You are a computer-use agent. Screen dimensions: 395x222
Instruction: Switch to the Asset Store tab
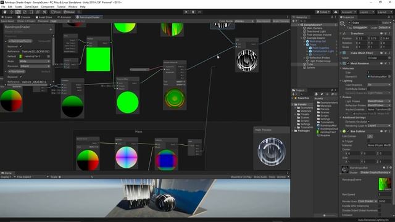tap(44, 17)
